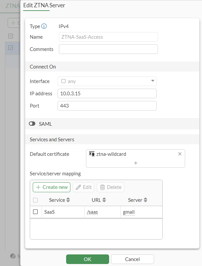Add another default certificate with plus
The width and height of the screenshot is (202, 266).
(x=136, y=163)
